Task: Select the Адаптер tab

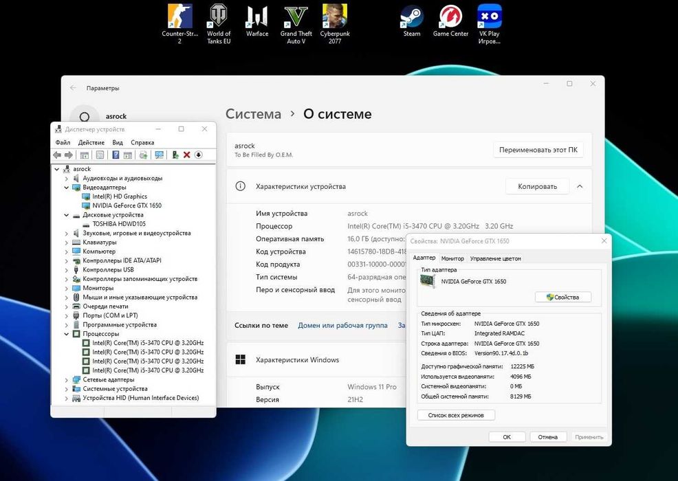Action: [424, 258]
